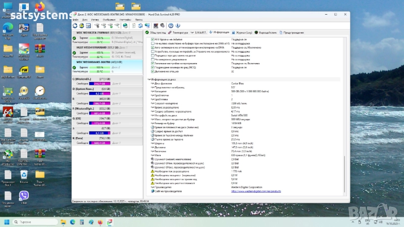
Task: Toggle the NCQ command queue checkbox
Action: (x=153, y=67)
